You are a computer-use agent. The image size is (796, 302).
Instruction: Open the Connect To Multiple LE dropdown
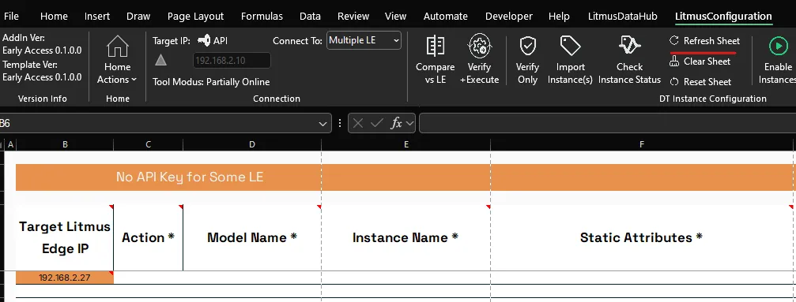pyautogui.click(x=364, y=40)
